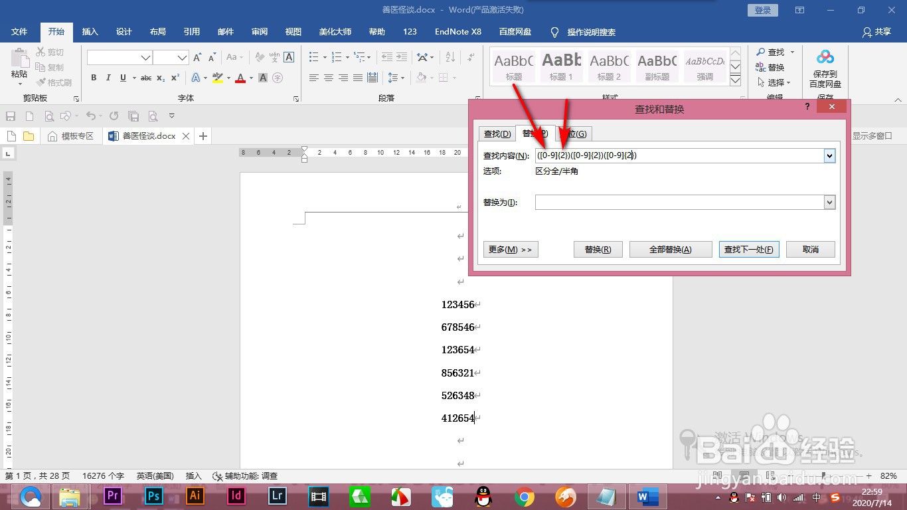Open the EndNote X8 ribbon tab
907x510 pixels.
[x=457, y=31]
